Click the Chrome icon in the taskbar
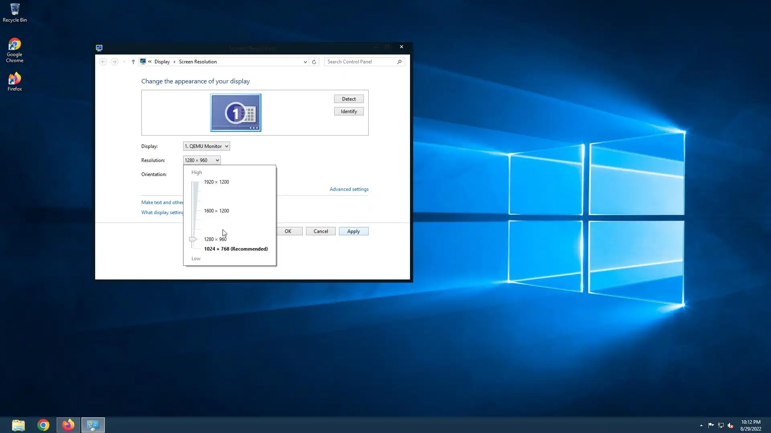 (43, 425)
